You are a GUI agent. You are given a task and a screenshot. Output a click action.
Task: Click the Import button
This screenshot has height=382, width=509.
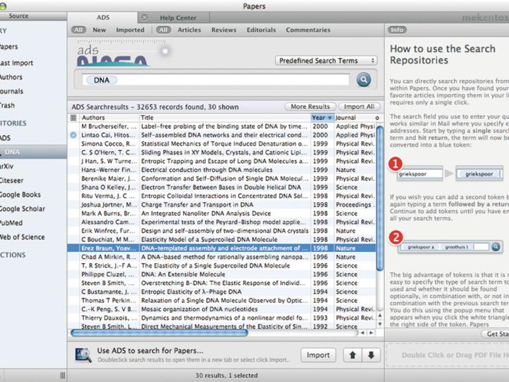tap(318, 355)
